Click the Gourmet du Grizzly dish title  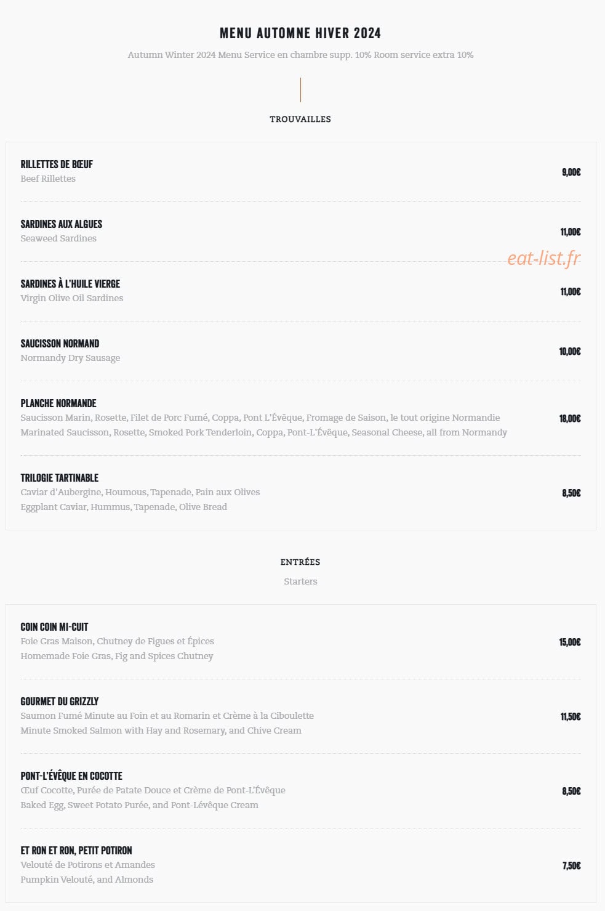tap(60, 702)
